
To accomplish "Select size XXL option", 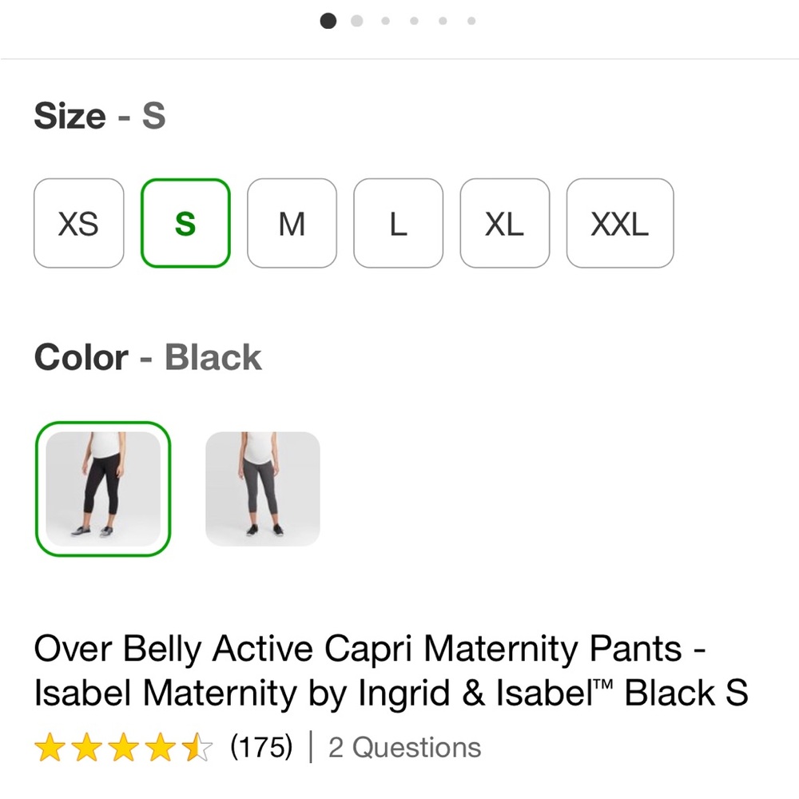I will coord(620,223).
